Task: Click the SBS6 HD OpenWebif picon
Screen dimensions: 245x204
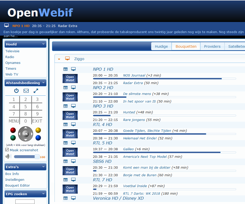Action: (x=70, y=171)
